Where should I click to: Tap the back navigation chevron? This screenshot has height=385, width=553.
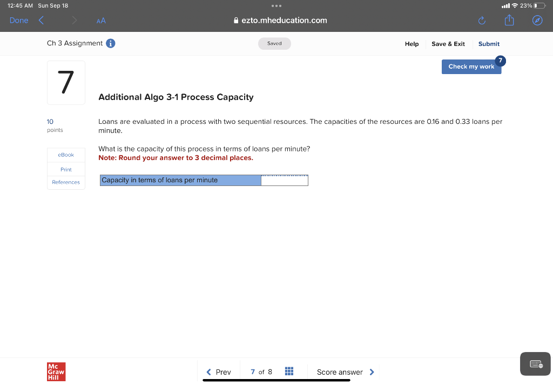41,20
